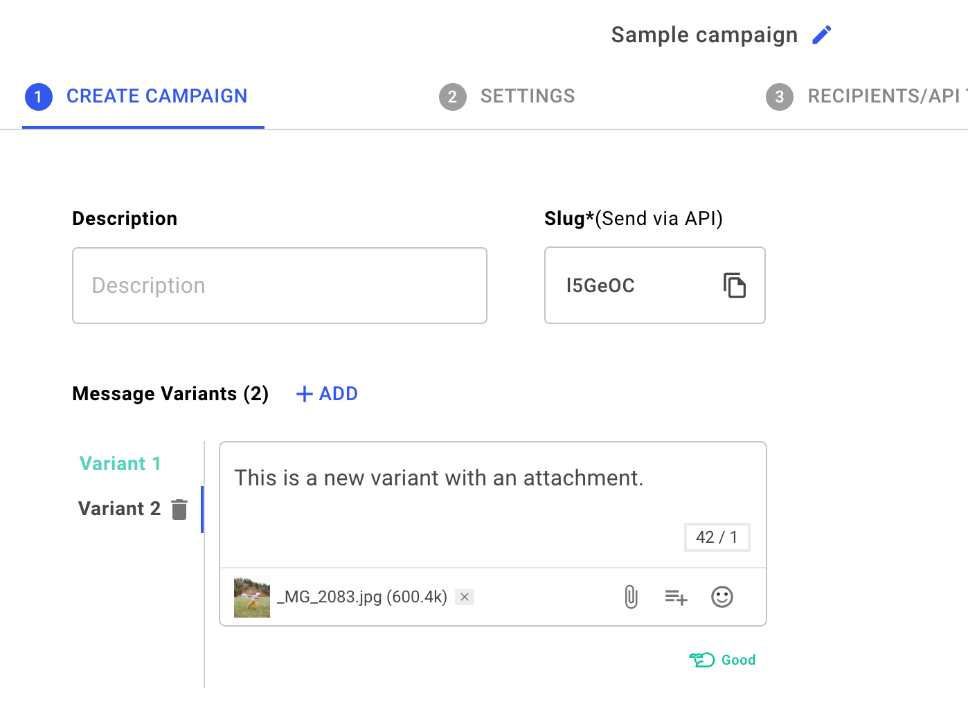Click the paperclip attachment icon

631,597
